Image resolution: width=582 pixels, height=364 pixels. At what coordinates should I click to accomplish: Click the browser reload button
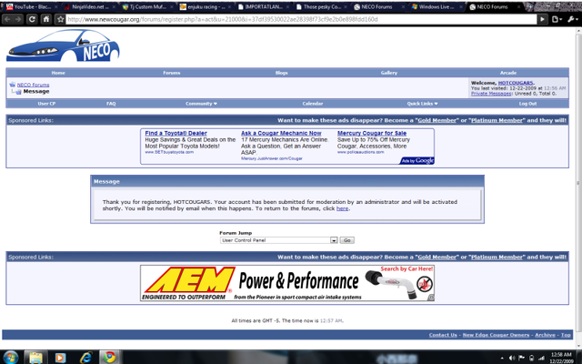(33, 19)
